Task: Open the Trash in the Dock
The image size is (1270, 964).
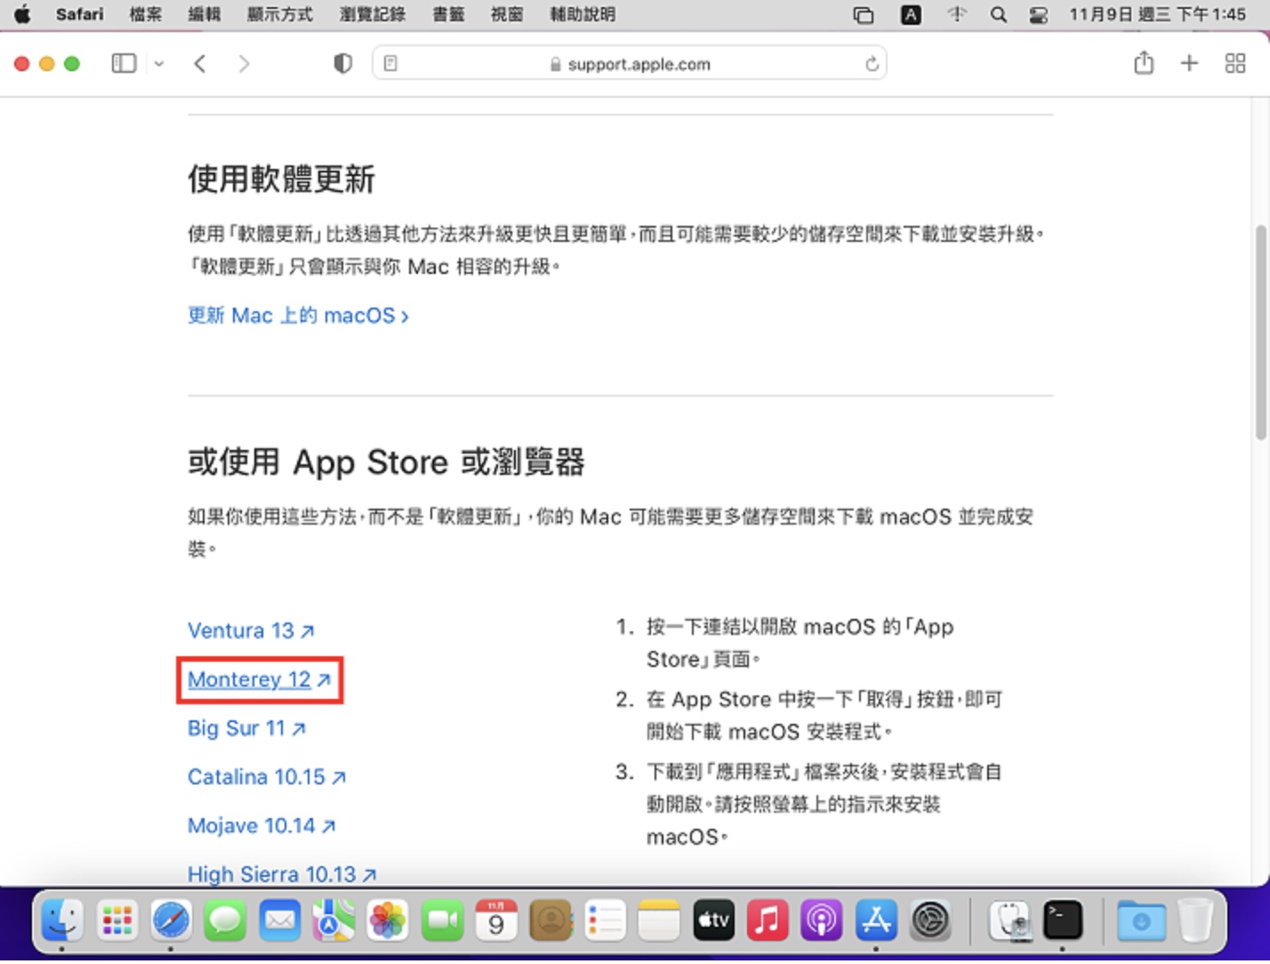Action: click(1195, 920)
